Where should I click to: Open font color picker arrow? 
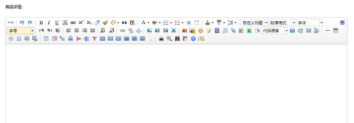click(x=148, y=23)
